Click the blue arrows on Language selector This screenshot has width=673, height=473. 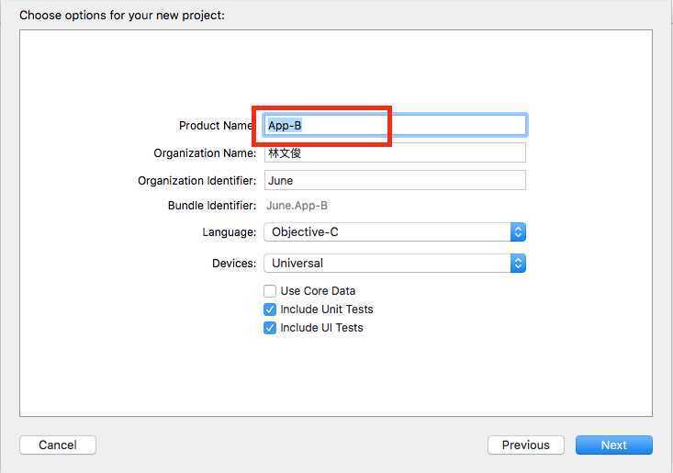click(518, 232)
